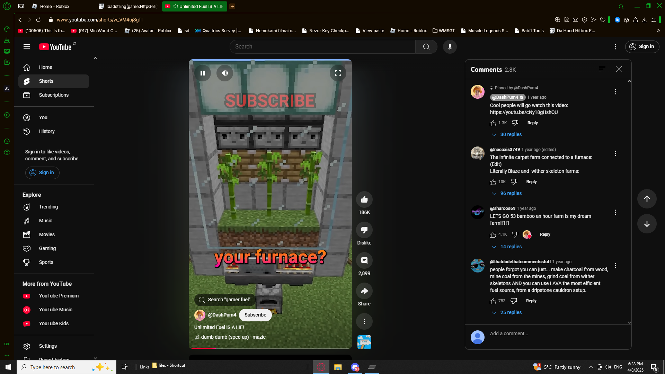Pause the Shorts video
Viewport: 665px width, 374px height.
(203, 73)
